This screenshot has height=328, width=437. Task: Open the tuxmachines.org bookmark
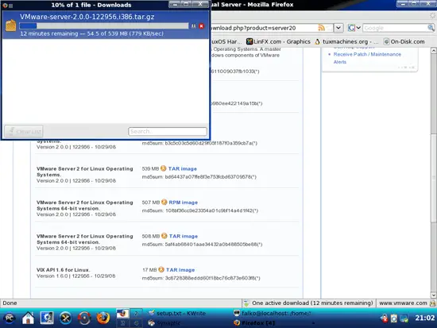[346, 42]
